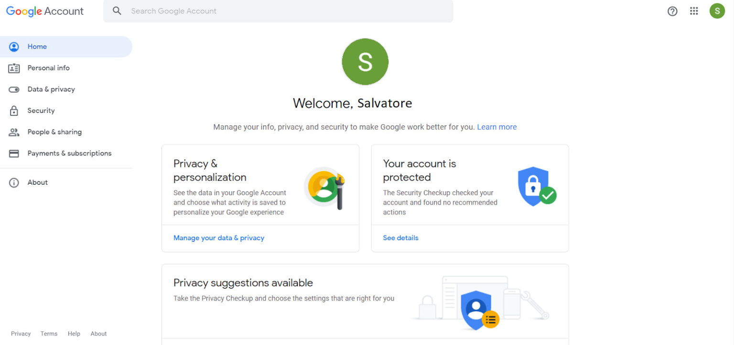Image resolution: width=734 pixels, height=345 pixels.
Task: Click the search magnifier icon
Action: pos(117,11)
